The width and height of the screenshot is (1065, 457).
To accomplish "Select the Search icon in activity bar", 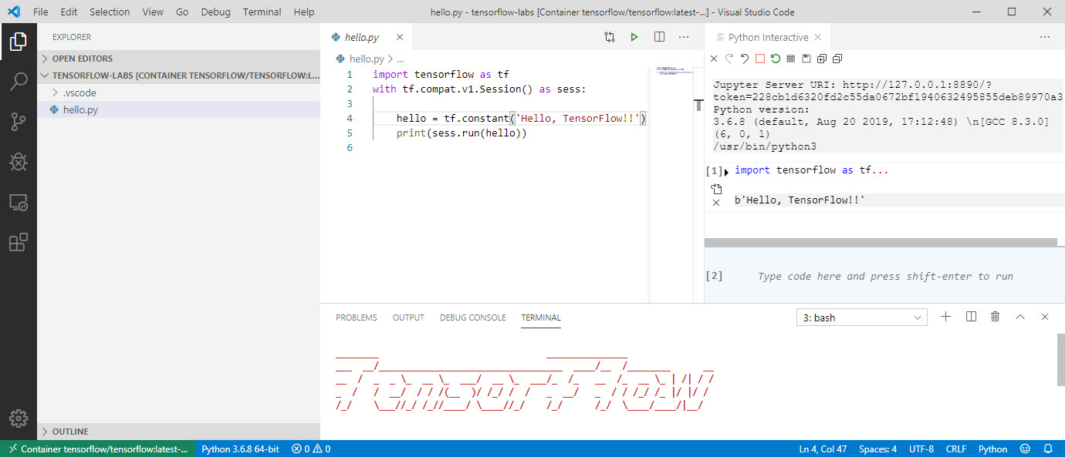I will (18, 82).
